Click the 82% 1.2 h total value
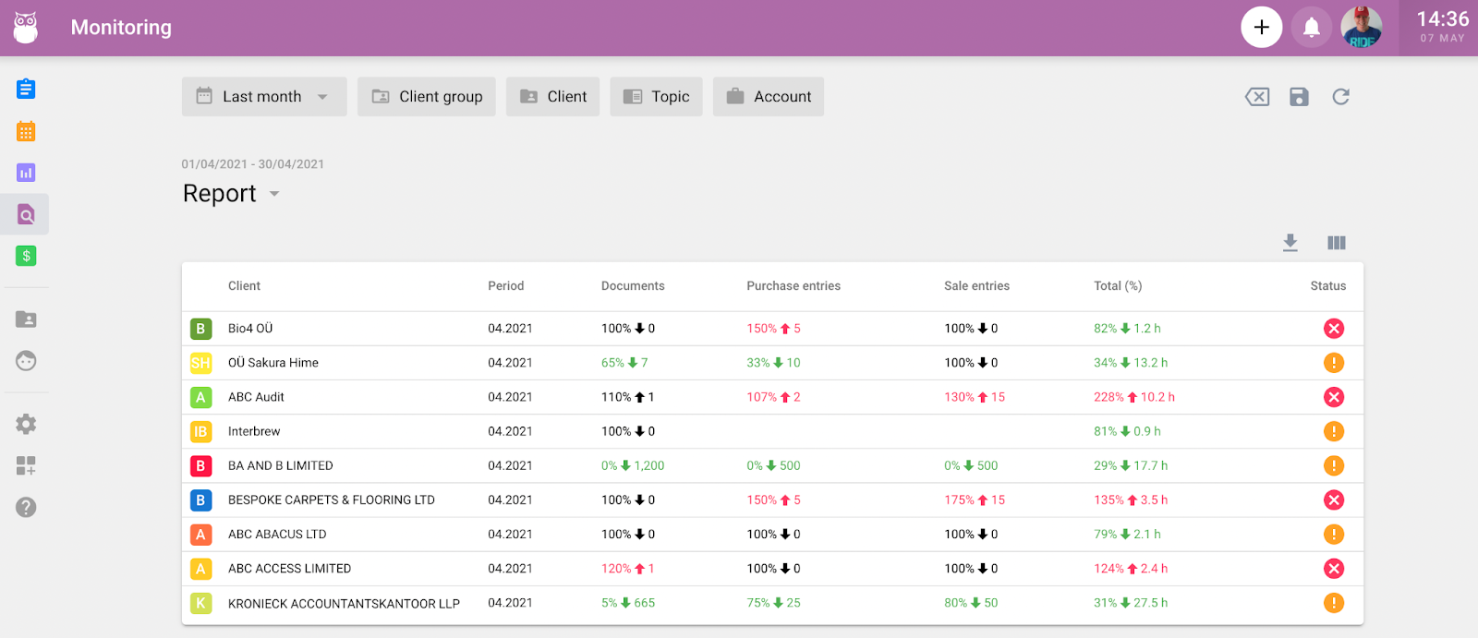The width and height of the screenshot is (1478, 638). (1127, 329)
